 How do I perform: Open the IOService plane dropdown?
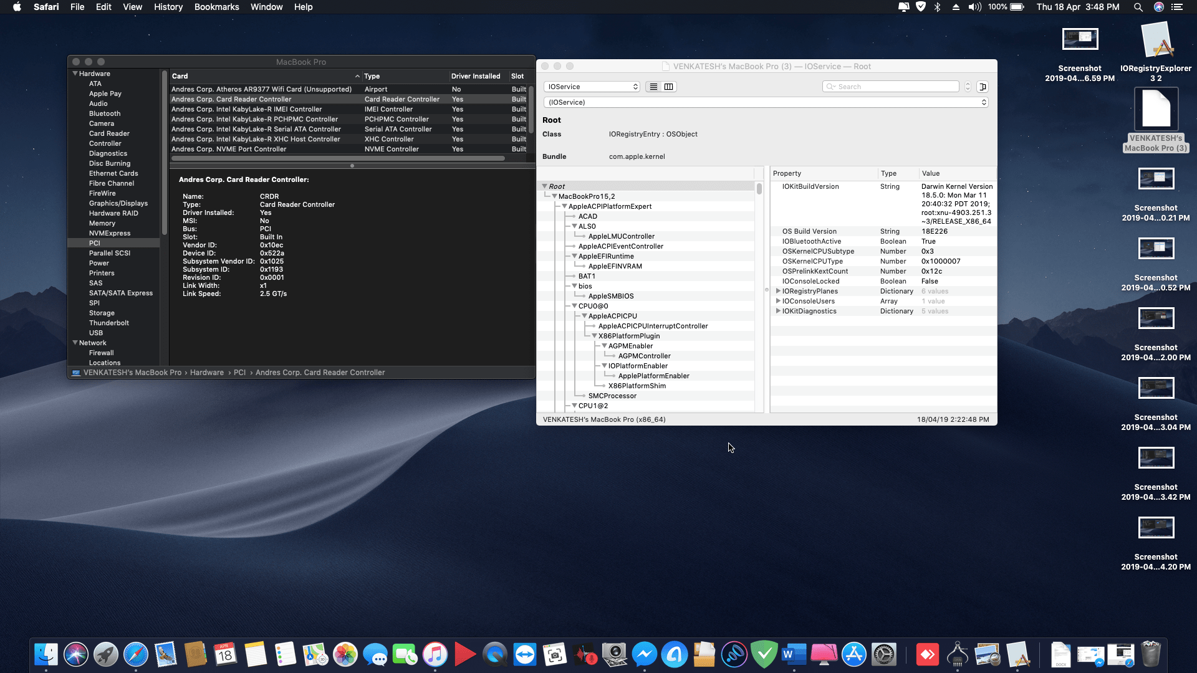coord(591,87)
